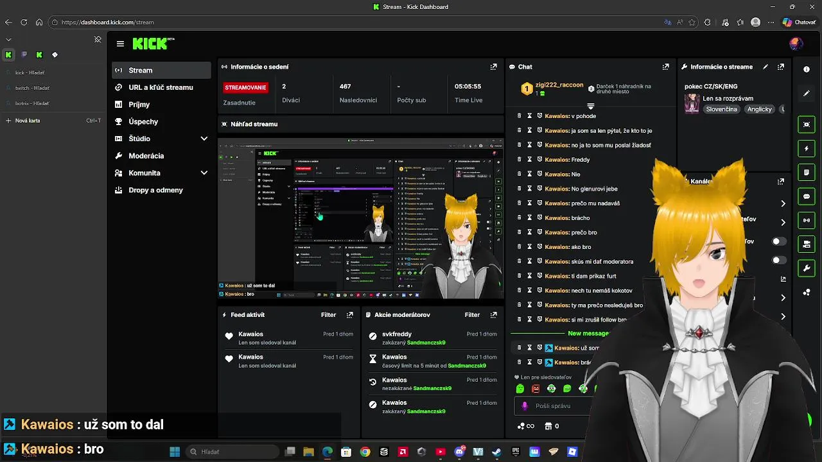Click into the Pošli správu input
The height and width of the screenshot is (462, 822).
(552, 406)
